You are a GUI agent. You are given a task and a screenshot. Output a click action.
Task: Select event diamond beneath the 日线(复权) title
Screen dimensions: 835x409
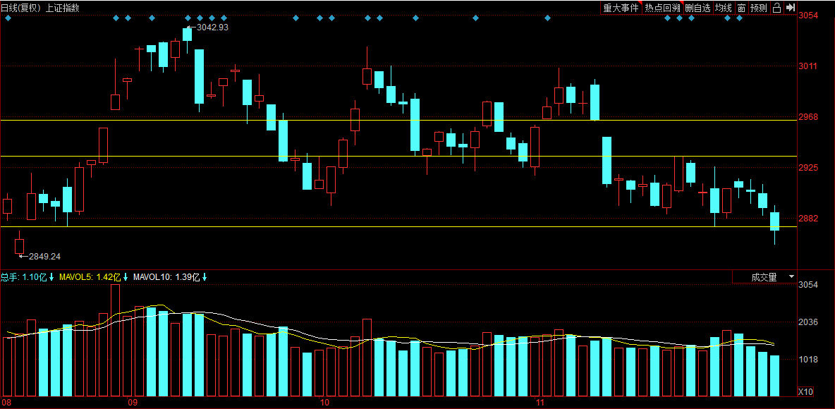8,18
